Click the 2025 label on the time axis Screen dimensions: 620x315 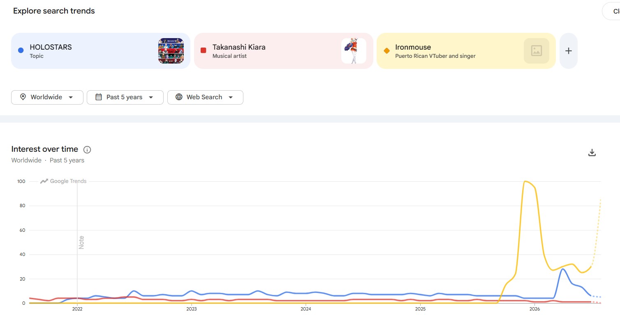(421, 308)
